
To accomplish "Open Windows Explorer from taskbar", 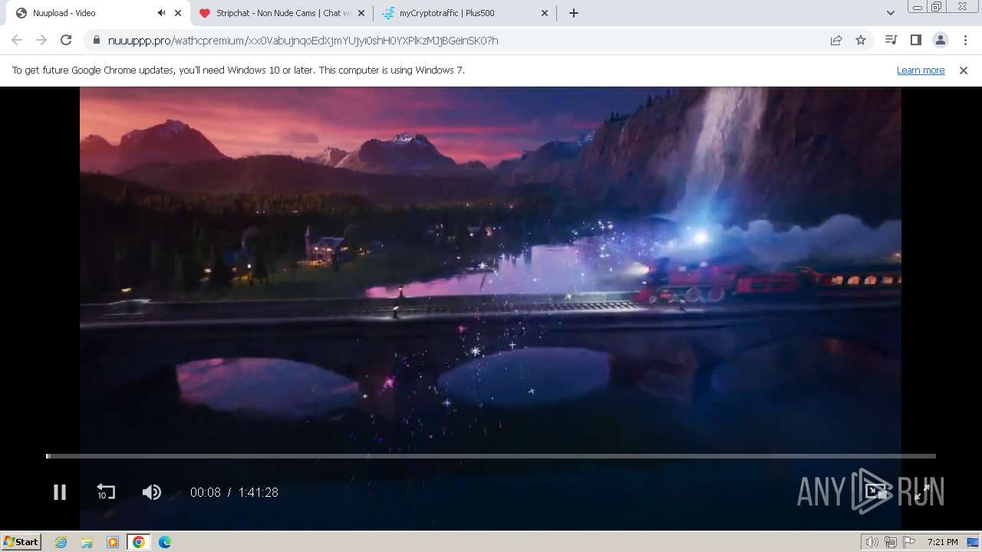I will tap(87, 542).
